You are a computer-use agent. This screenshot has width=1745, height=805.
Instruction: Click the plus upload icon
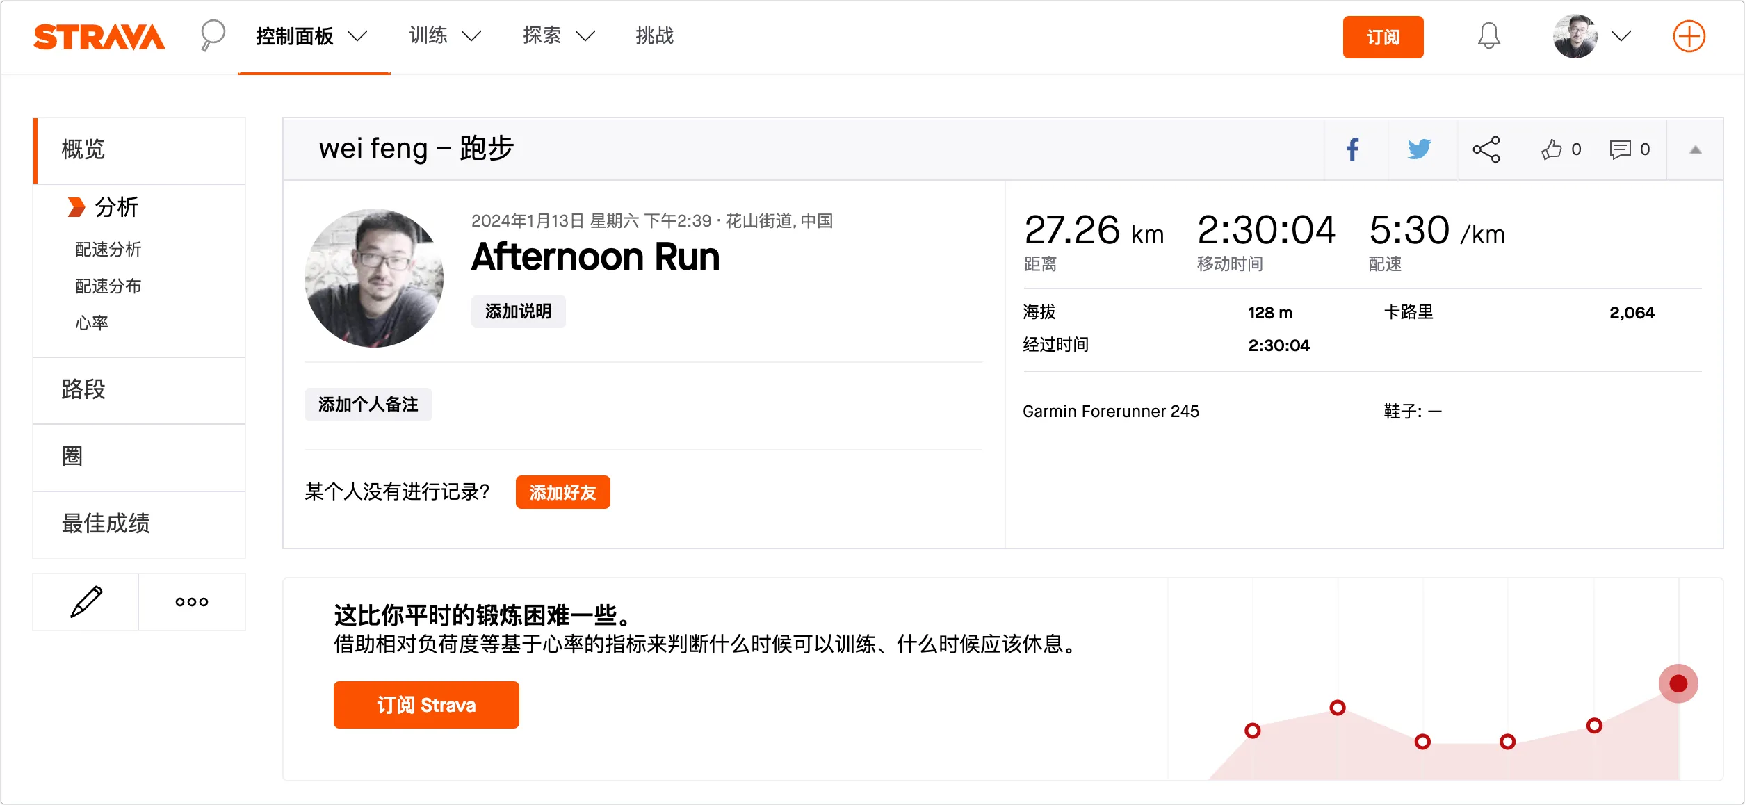point(1689,36)
